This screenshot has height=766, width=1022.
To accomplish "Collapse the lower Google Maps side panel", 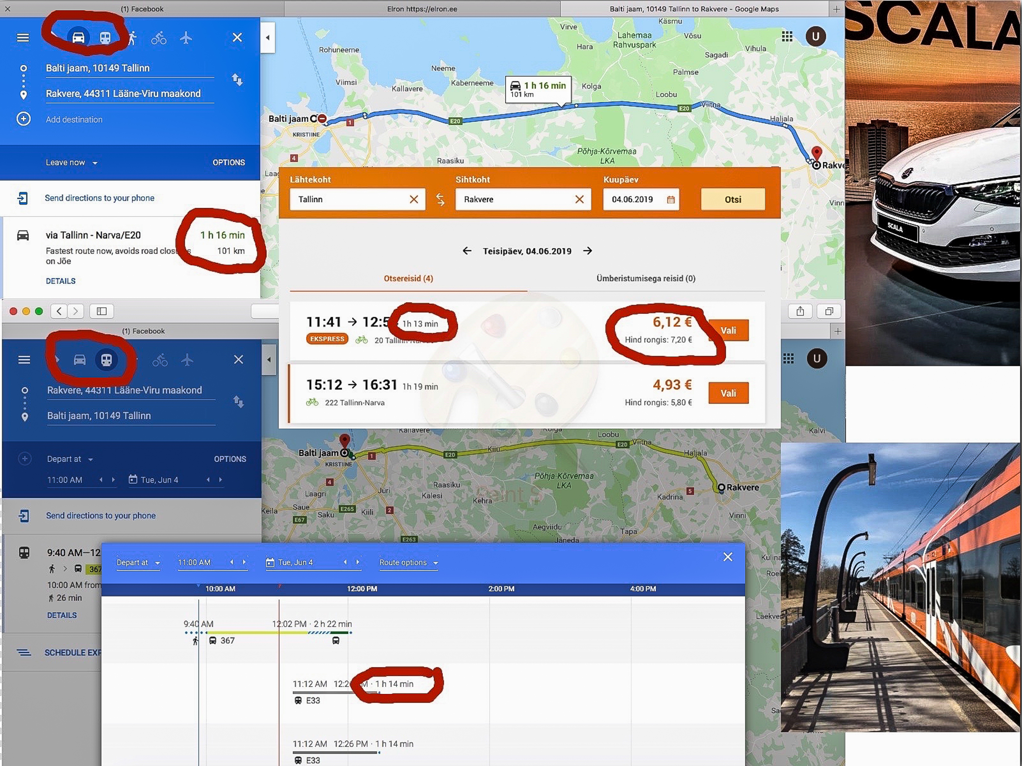I will 268,360.
